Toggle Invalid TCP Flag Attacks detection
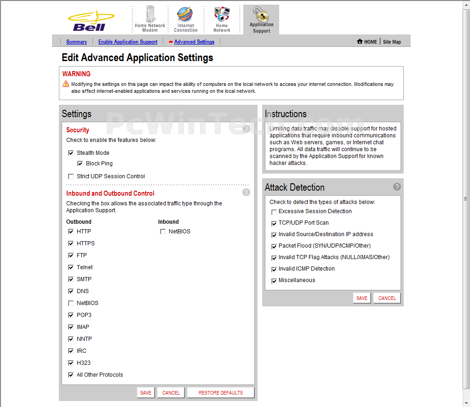Screen dimensions: 470x407 coord(274,258)
